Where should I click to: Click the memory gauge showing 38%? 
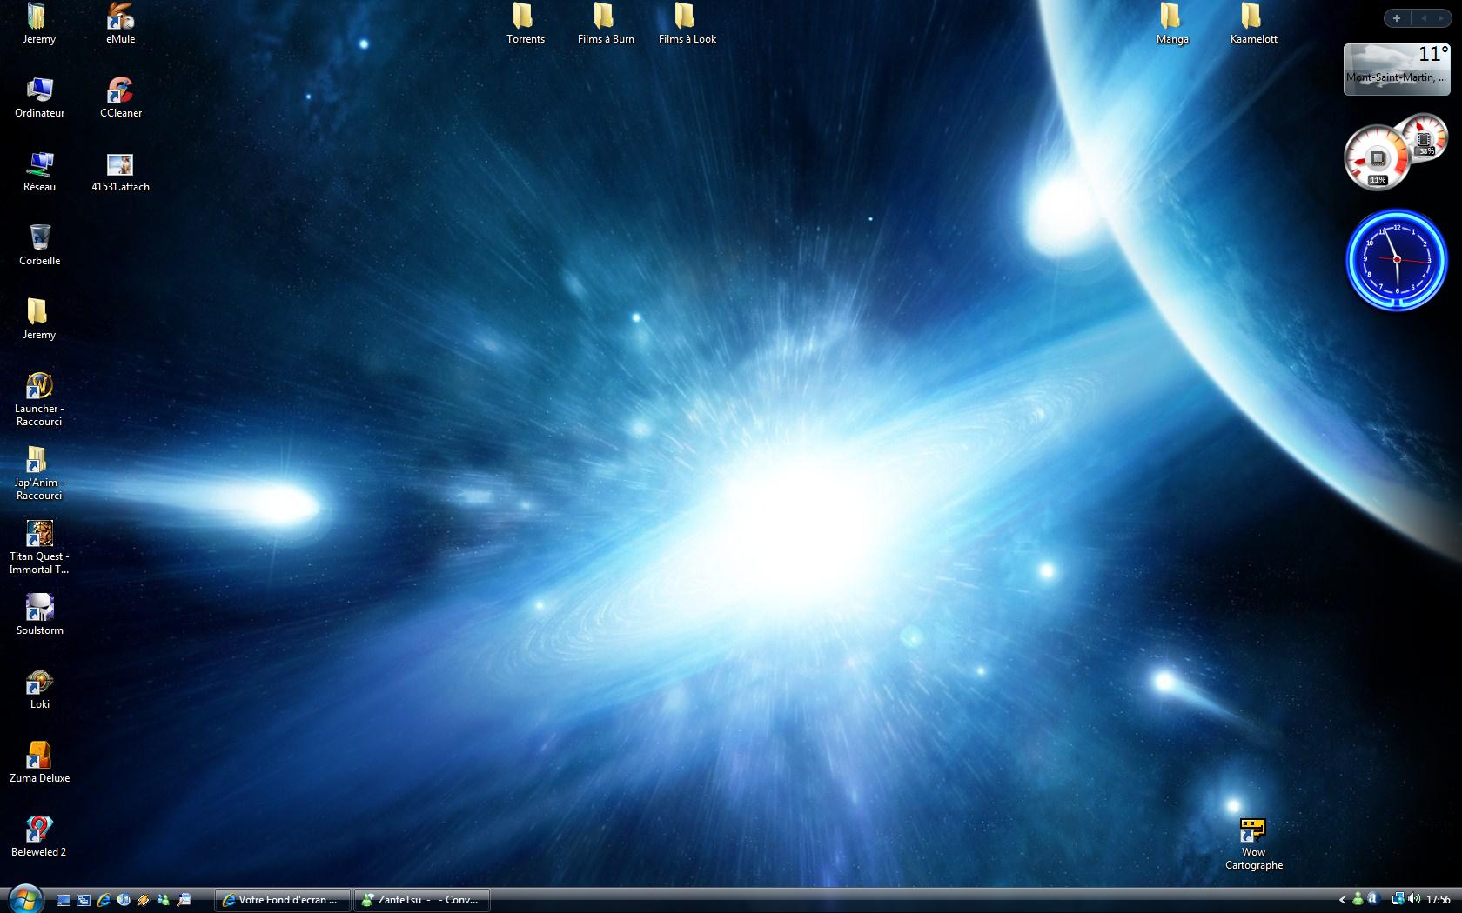(x=1425, y=137)
